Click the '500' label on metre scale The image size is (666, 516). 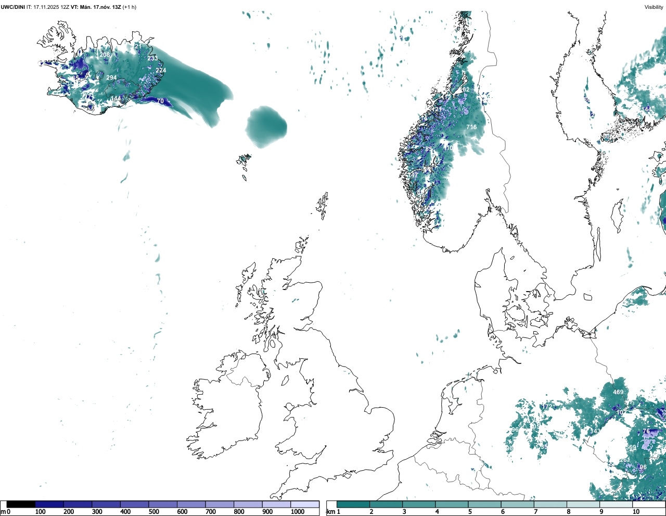point(153,512)
